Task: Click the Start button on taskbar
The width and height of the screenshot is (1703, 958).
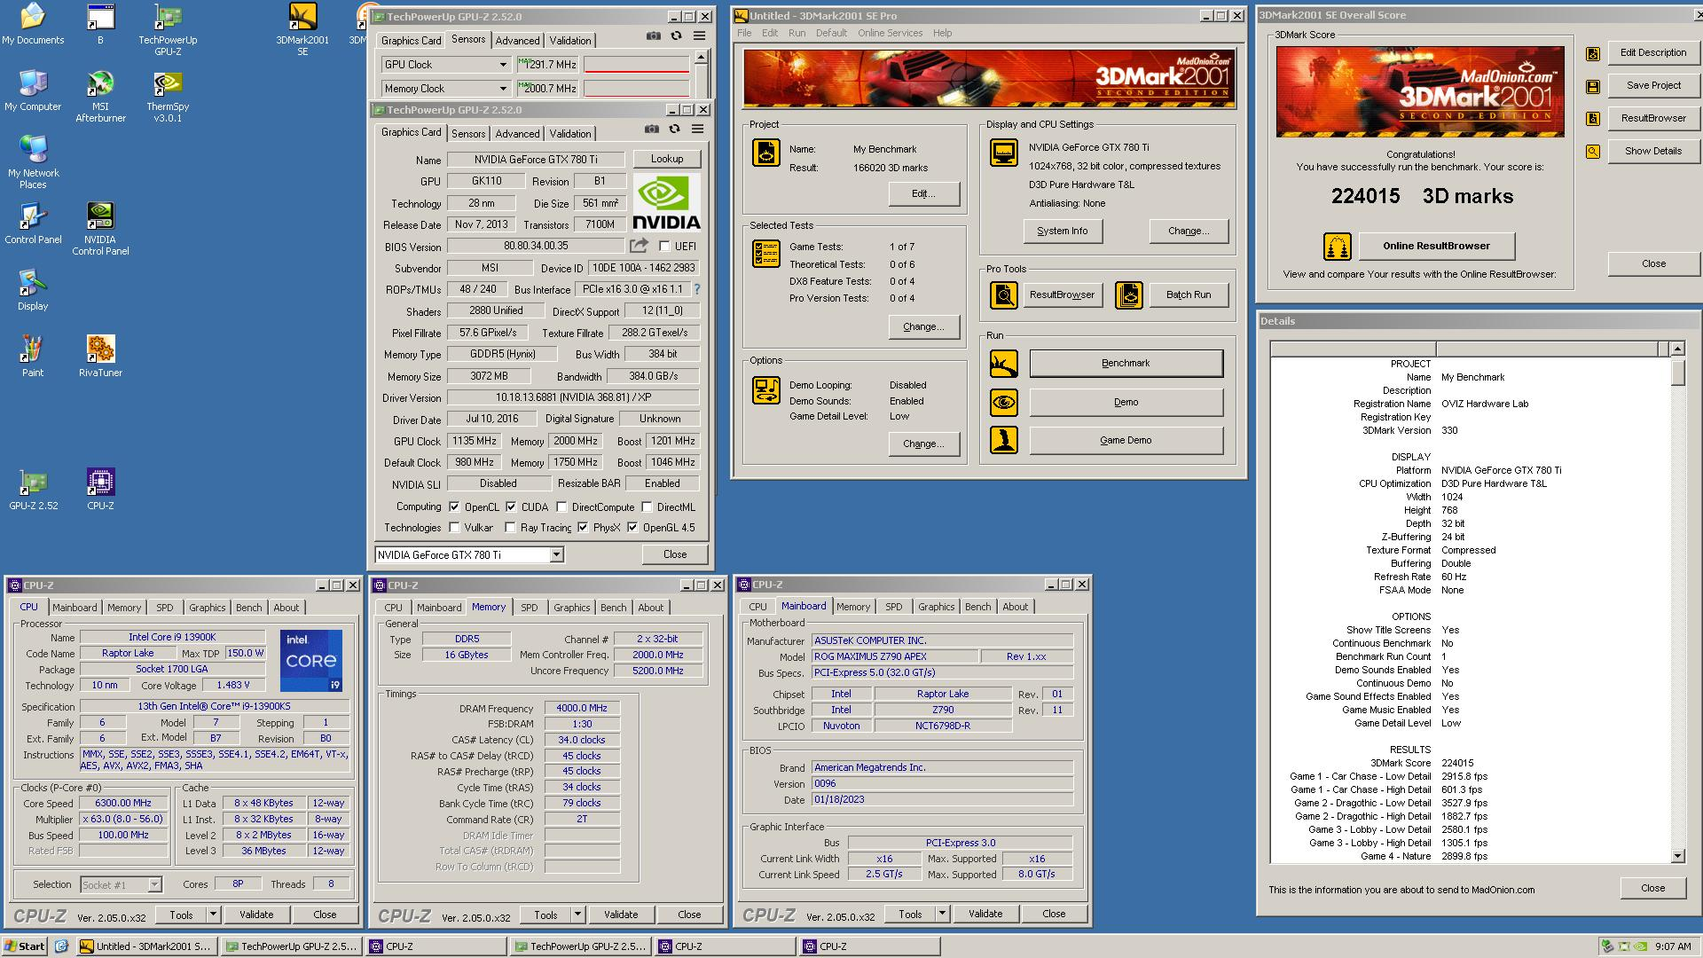Action: click(x=25, y=946)
